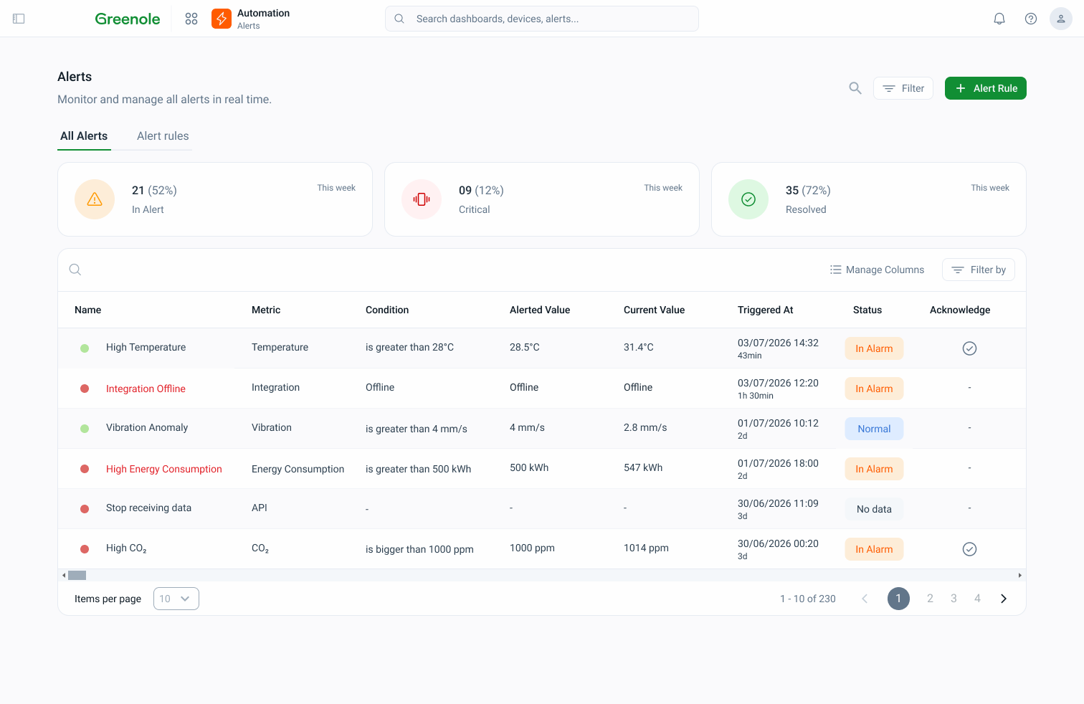Click the table search magnifier icon
This screenshot has width=1084, height=704.
tap(75, 270)
